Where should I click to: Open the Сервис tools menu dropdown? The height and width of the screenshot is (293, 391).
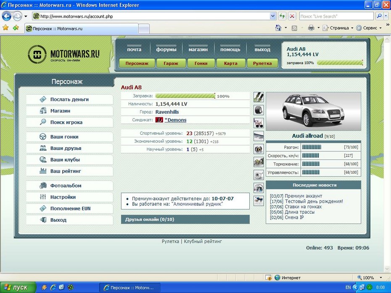369,28
